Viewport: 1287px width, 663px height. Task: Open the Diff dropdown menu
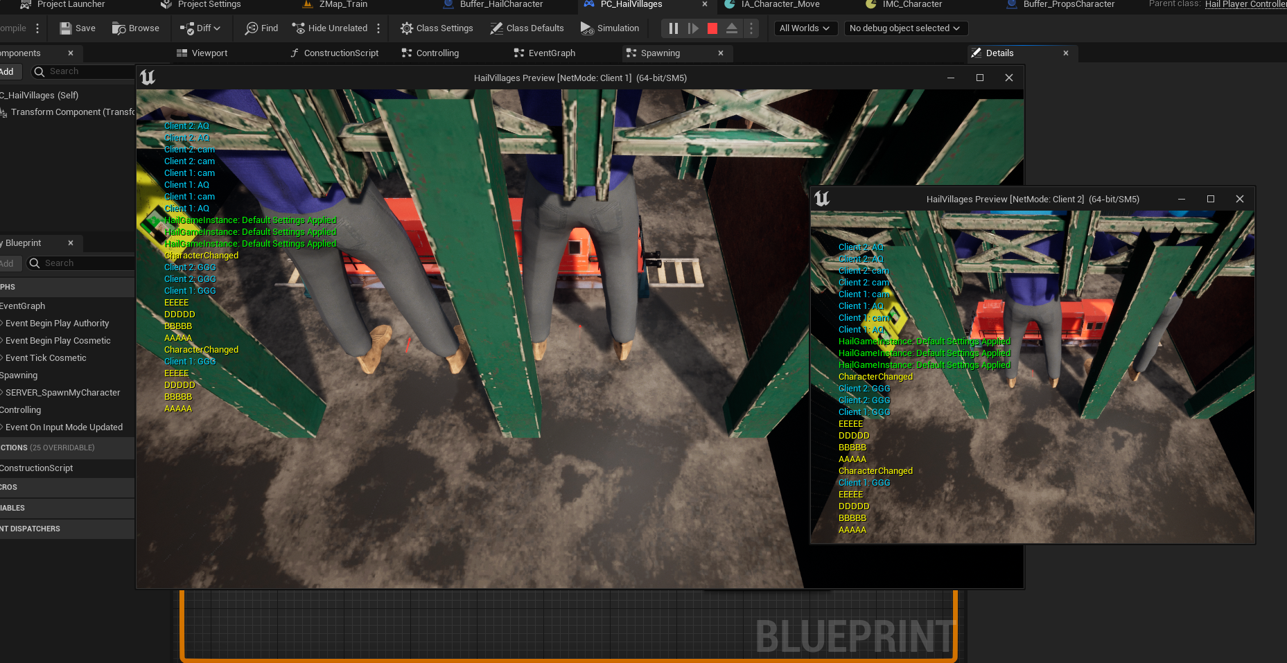pos(200,28)
